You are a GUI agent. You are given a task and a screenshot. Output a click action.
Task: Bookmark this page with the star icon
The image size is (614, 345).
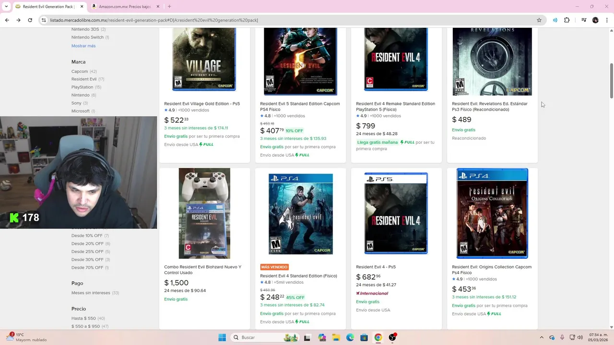(x=539, y=20)
